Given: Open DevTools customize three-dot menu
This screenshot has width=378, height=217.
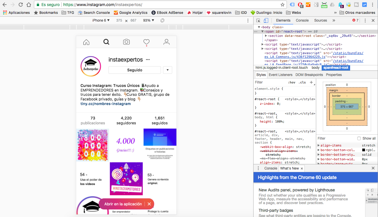Looking at the screenshot, I should click(365, 20).
